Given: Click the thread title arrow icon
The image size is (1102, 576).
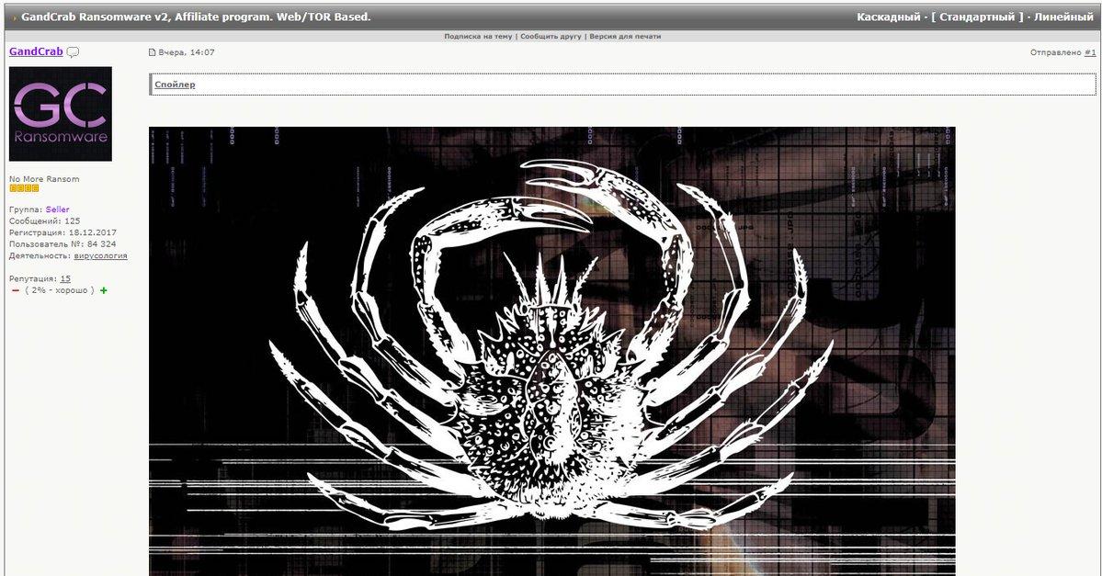Looking at the screenshot, I should 15,18.
